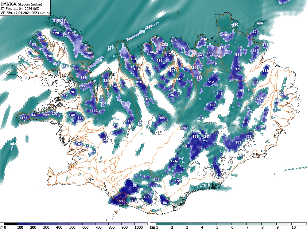Click the visibility value 314 on map
Viewport: 307px width, 230px height.
(214, 63)
